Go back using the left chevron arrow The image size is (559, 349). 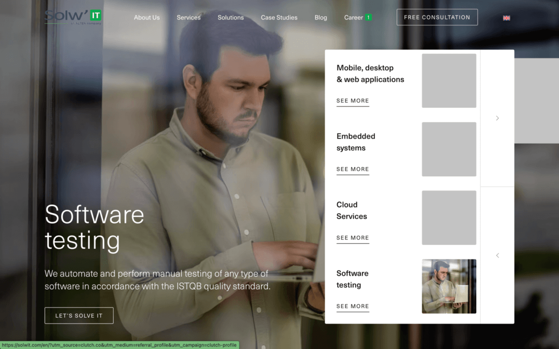coord(497,255)
